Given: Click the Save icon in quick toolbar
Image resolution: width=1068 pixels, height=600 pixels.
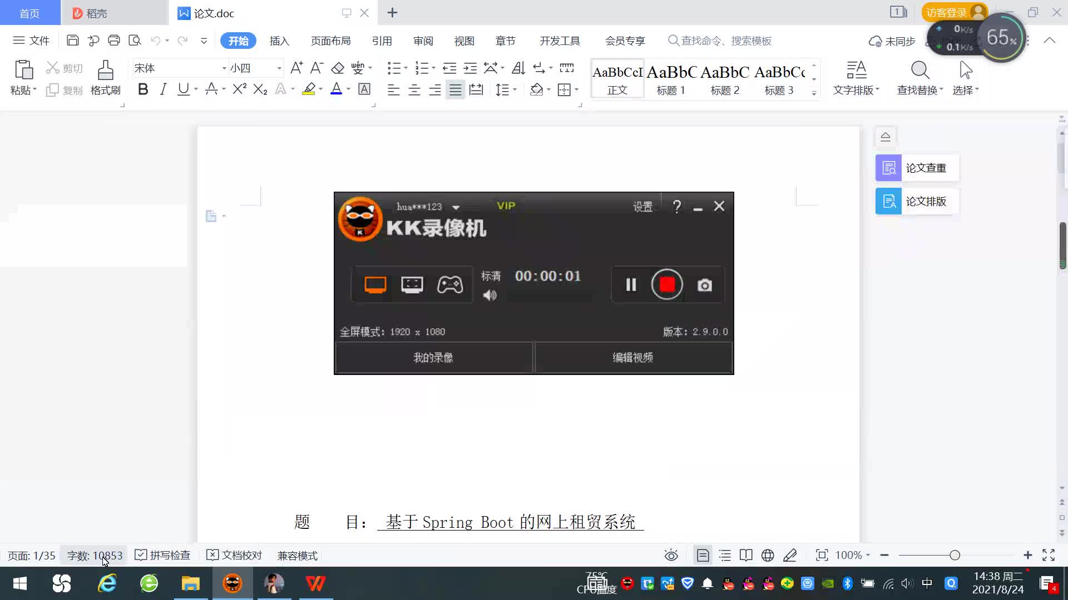Looking at the screenshot, I should (72, 41).
